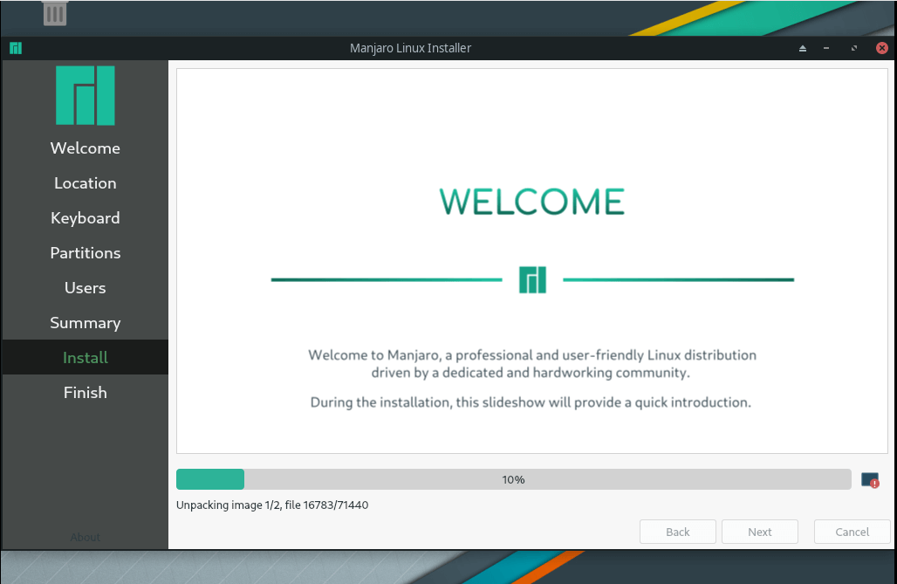Click the small Manjaro logo in the slideshow
This screenshot has width=897, height=584.
pyautogui.click(x=532, y=279)
